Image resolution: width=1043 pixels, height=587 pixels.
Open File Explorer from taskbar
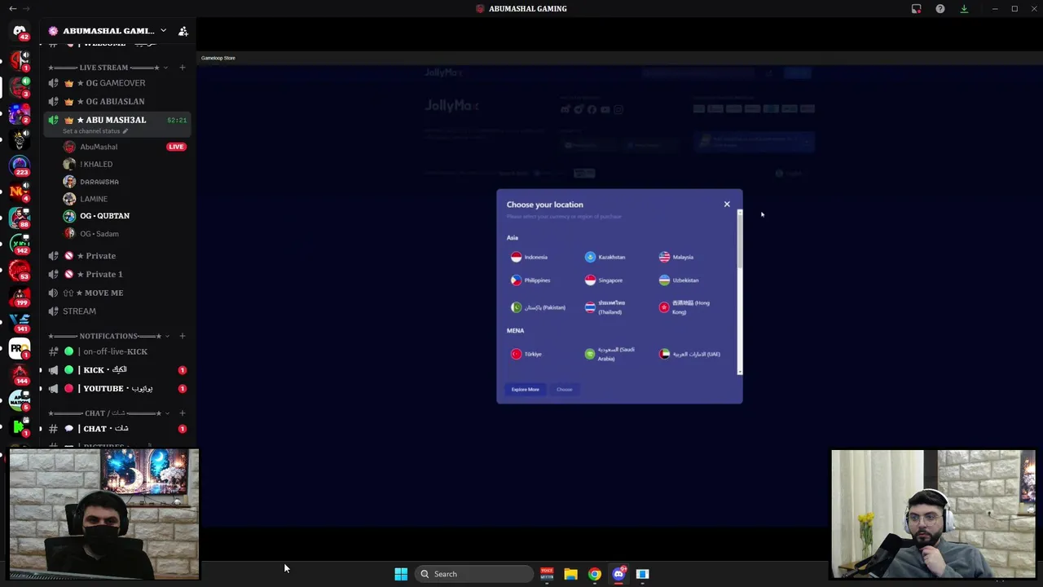(570, 574)
